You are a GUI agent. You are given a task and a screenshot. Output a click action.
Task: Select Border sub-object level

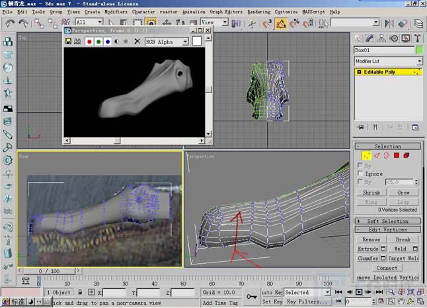click(386, 156)
